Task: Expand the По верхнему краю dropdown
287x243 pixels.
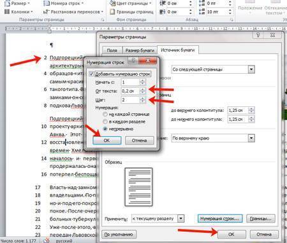Action: pyautogui.click(x=251, y=138)
